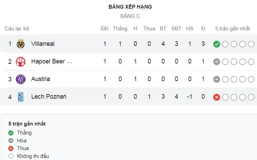
Task: Click Hapoel Beer Sheva's gray draw icon
Action: coord(217,61)
